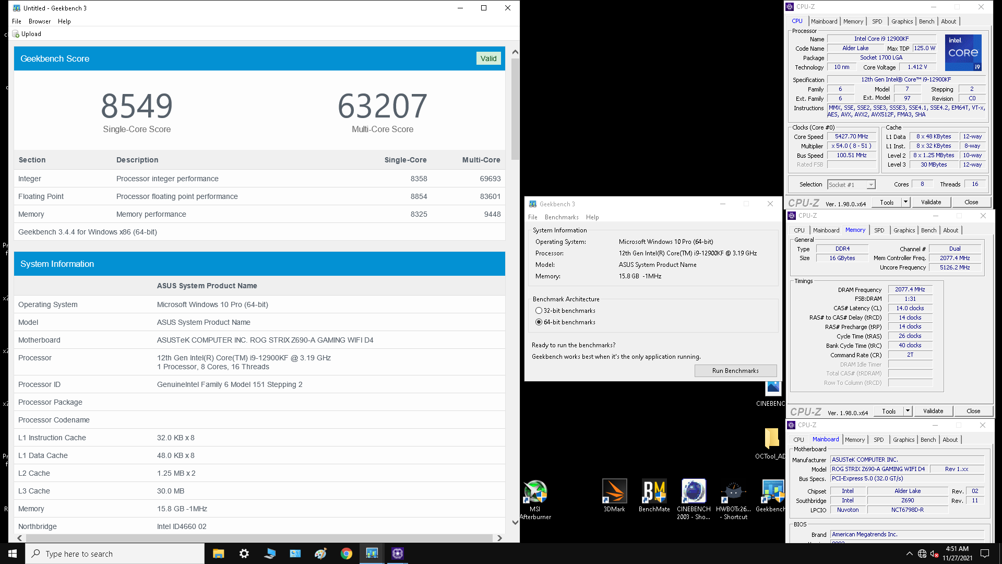Click the Run Benchmarks button
Image resolution: width=1002 pixels, height=564 pixels.
735,371
